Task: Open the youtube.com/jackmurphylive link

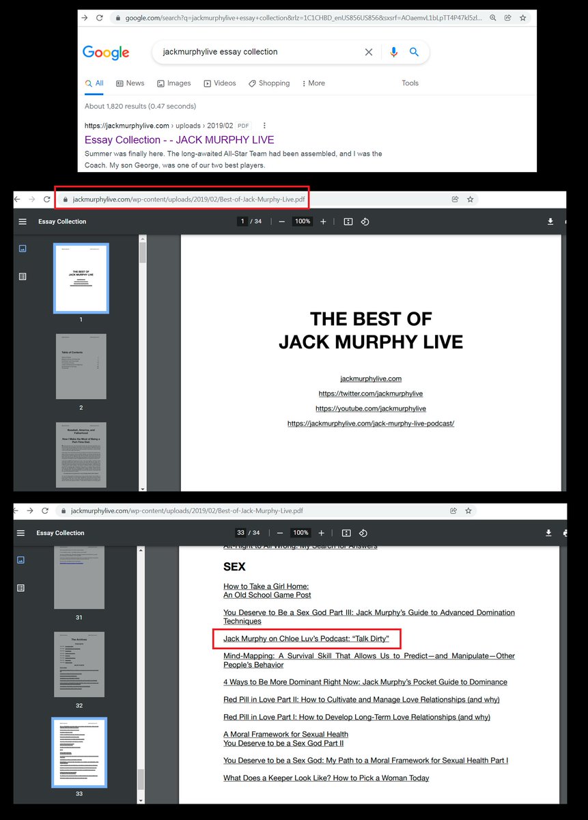Action: point(371,409)
